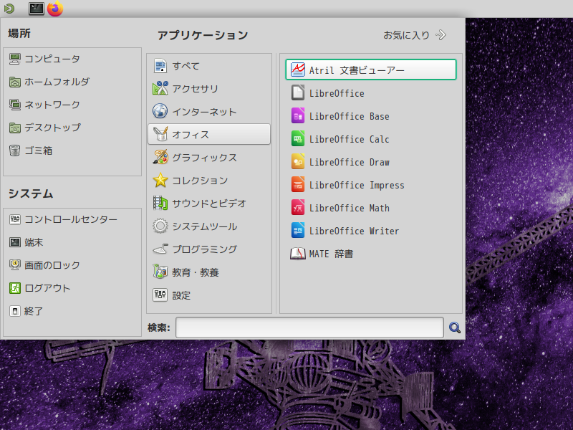Click the コントロールセンター label
The image size is (573, 430).
tap(71, 219)
